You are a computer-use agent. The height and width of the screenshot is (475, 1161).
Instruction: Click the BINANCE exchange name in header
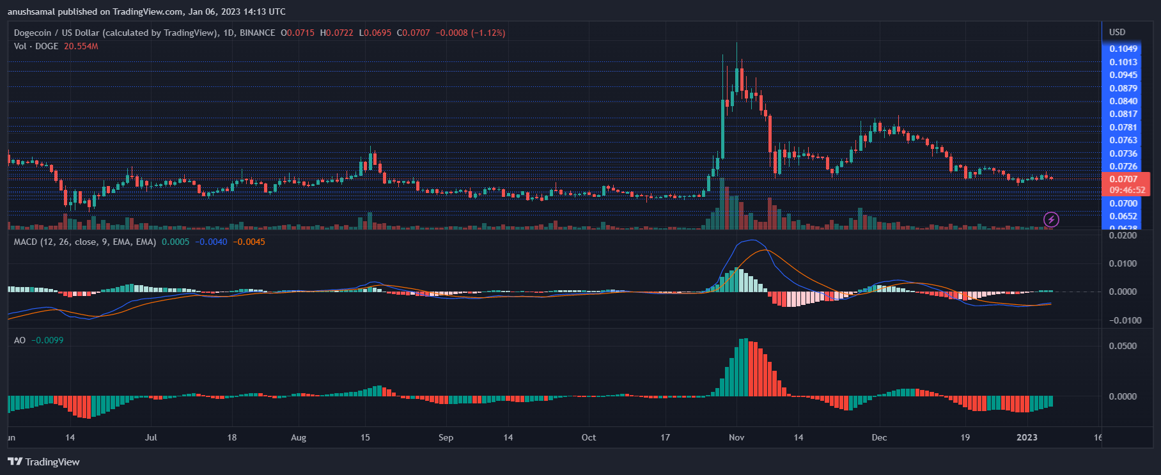257,33
